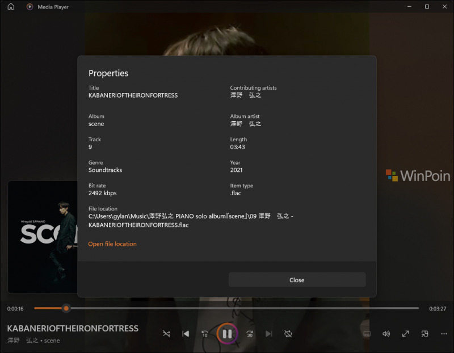Click the cast to device icon
This screenshot has height=353, width=454.
pos(367,334)
